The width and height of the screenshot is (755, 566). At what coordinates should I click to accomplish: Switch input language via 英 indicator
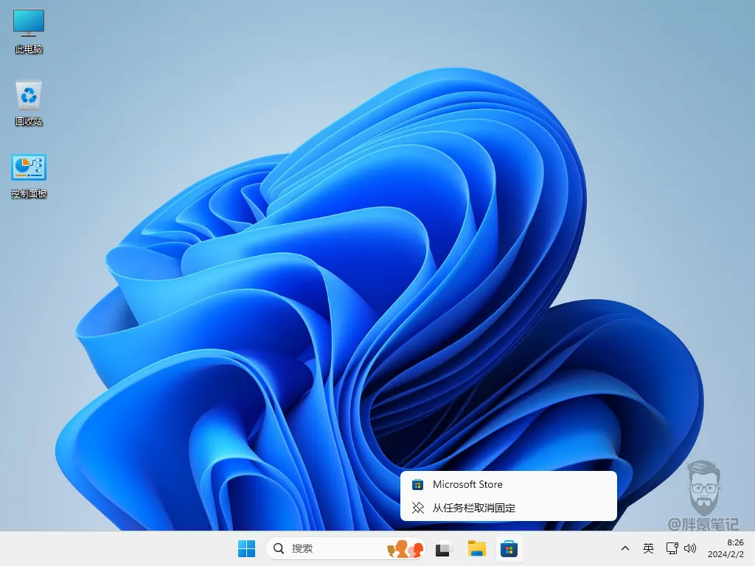point(648,548)
